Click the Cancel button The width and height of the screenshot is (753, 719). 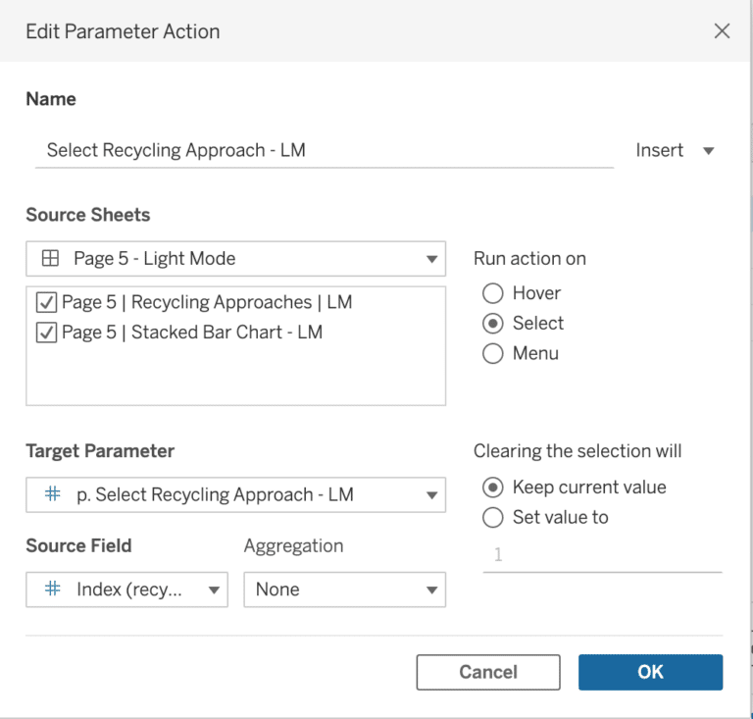488,672
